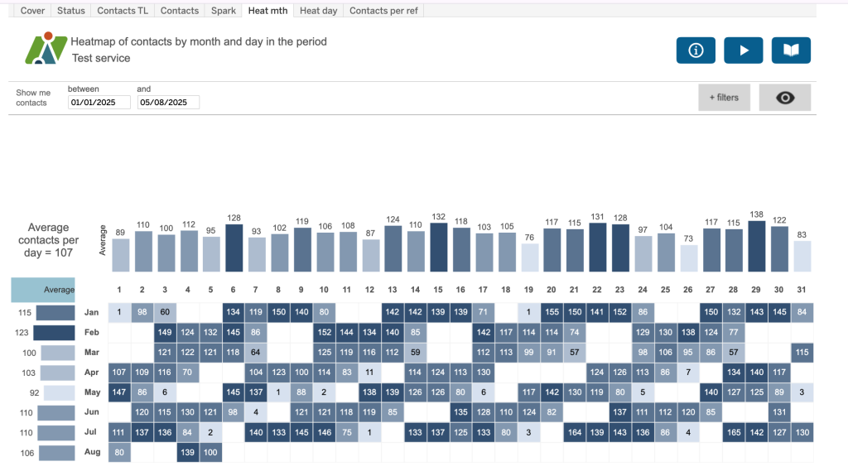Image resolution: width=848 pixels, height=476 pixels.
Task: Open the book guide icon button
Action: click(x=791, y=50)
